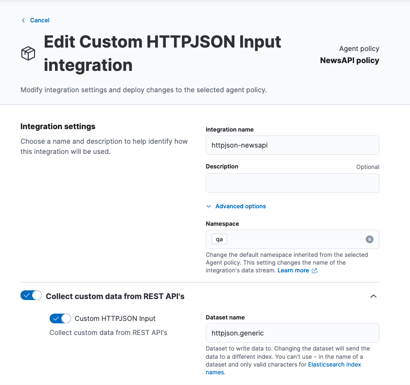The height and width of the screenshot is (385, 410).
Task: Click the back chevron beside Cancel
Action: pos(23,20)
